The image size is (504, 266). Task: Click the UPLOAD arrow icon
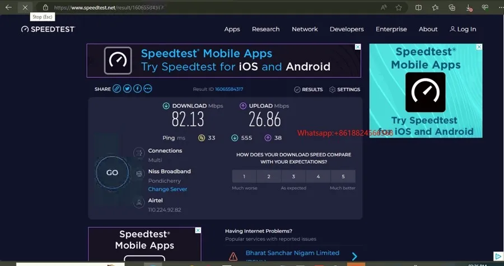(x=243, y=106)
